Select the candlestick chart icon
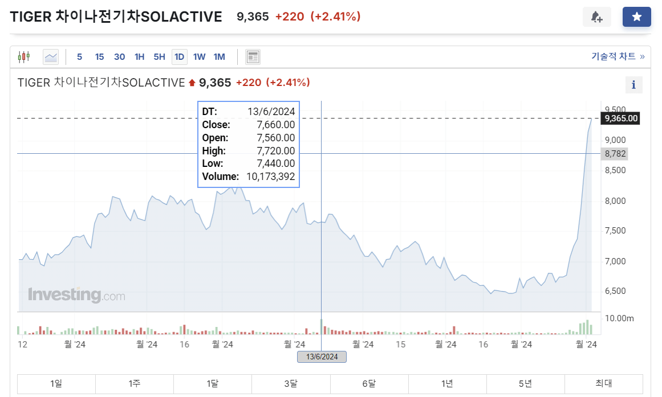The height and width of the screenshot is (397, 662). click(23, 56)
